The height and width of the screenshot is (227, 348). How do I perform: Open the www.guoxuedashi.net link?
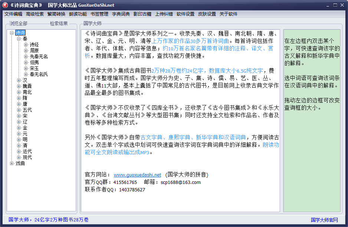(137, 175)
